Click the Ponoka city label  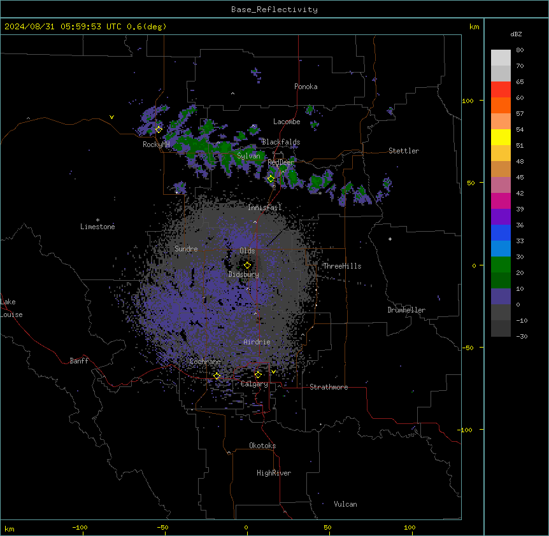(x=306, y=87)
